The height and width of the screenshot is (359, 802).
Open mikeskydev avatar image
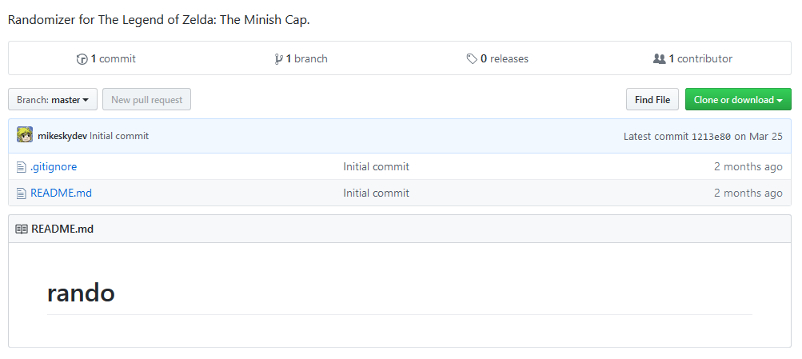25,135
